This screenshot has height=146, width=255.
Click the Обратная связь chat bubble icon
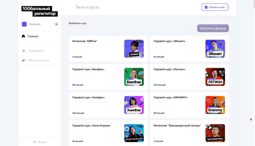[23, 60]
